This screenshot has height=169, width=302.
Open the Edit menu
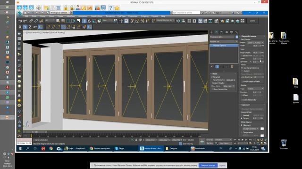[26, 16]
